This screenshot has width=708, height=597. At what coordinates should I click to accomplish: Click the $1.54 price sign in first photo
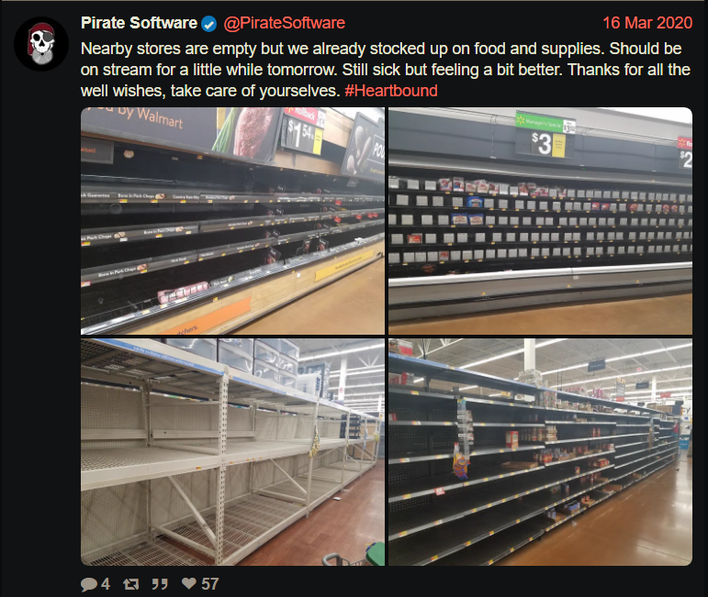coord(303,133)
